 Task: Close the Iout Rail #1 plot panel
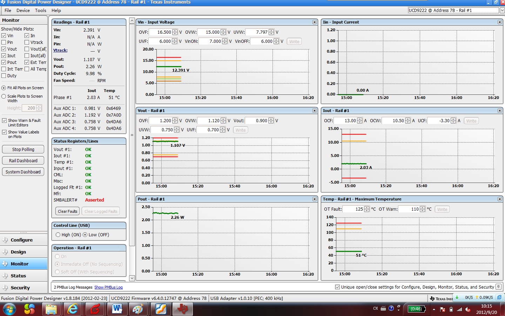coord(500,111)
